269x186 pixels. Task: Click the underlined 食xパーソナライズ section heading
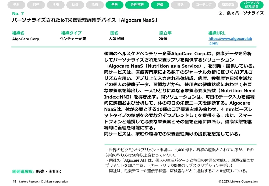coord(241,13)
